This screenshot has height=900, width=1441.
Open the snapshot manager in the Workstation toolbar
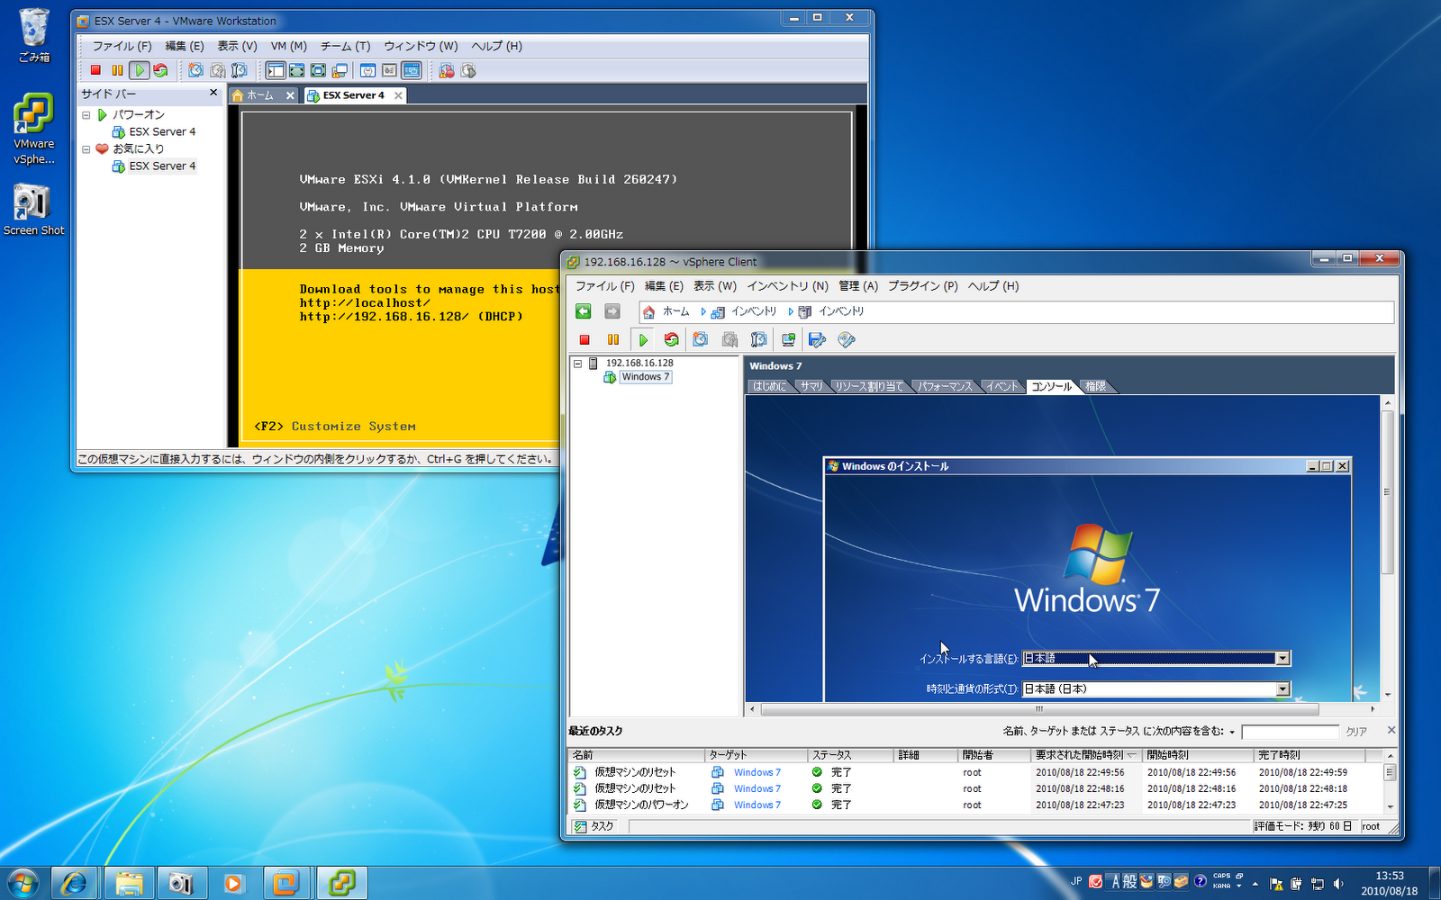coord(239,70)
